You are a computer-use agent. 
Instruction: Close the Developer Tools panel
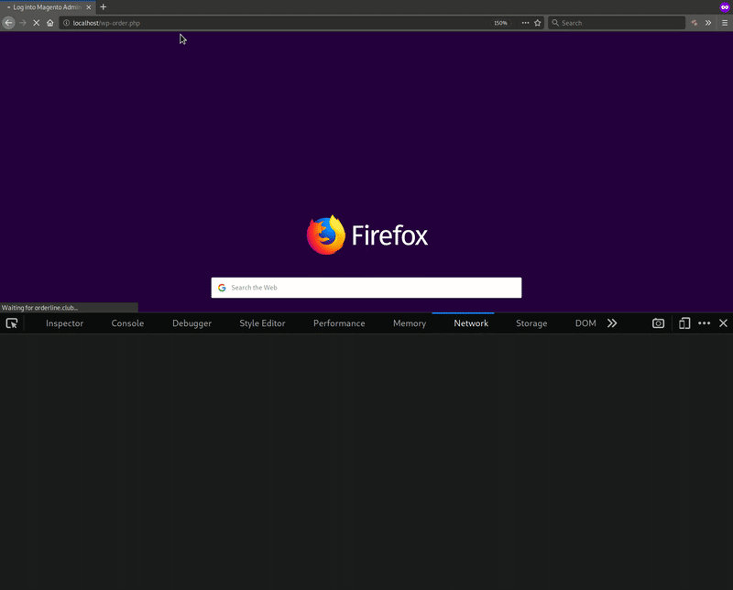(723, 323)
